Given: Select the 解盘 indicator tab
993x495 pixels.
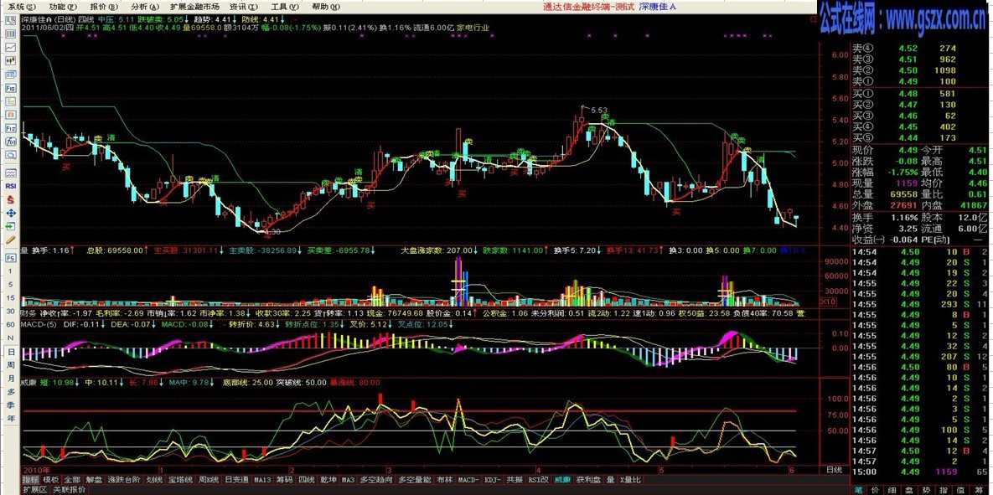Looking at the screenshot, I should point(94,479).
